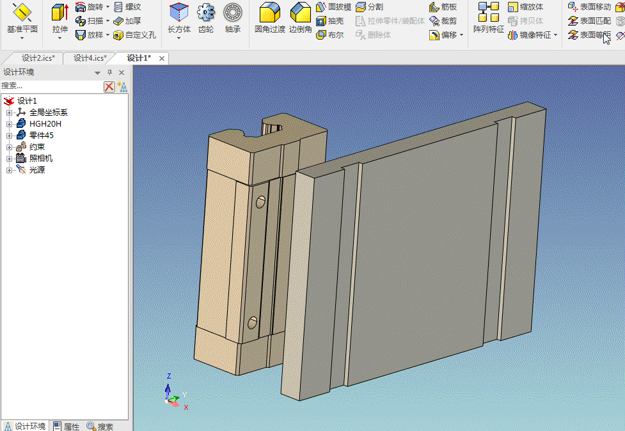Image resolution: width=625 pixels, height=431 pixels.
Task: Select 零件45 in the design tree
Action: [41, 136]
